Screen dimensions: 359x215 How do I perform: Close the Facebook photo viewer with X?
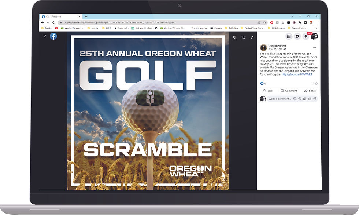45,36
